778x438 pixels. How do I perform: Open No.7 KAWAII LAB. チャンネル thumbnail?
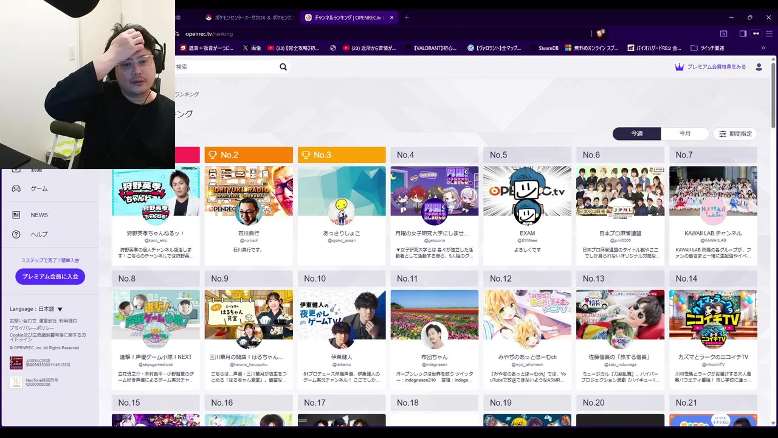[x=714, y=191]
